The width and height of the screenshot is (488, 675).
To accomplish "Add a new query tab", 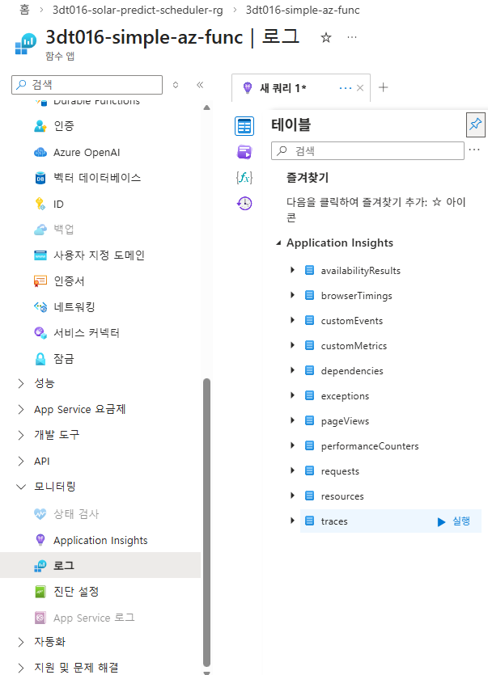I will tap(384, 87).
